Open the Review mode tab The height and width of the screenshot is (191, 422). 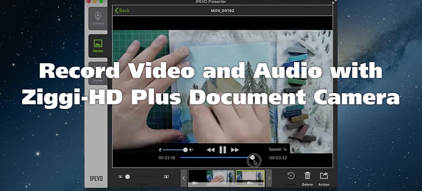click(x=98, y=46)
